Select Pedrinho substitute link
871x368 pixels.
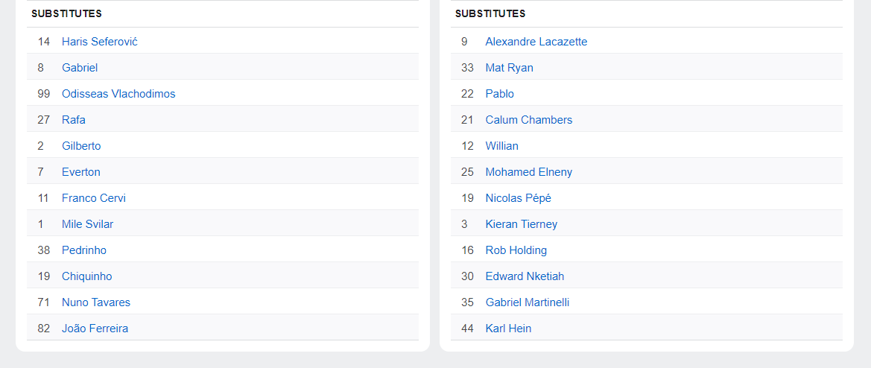pos(84,250)
